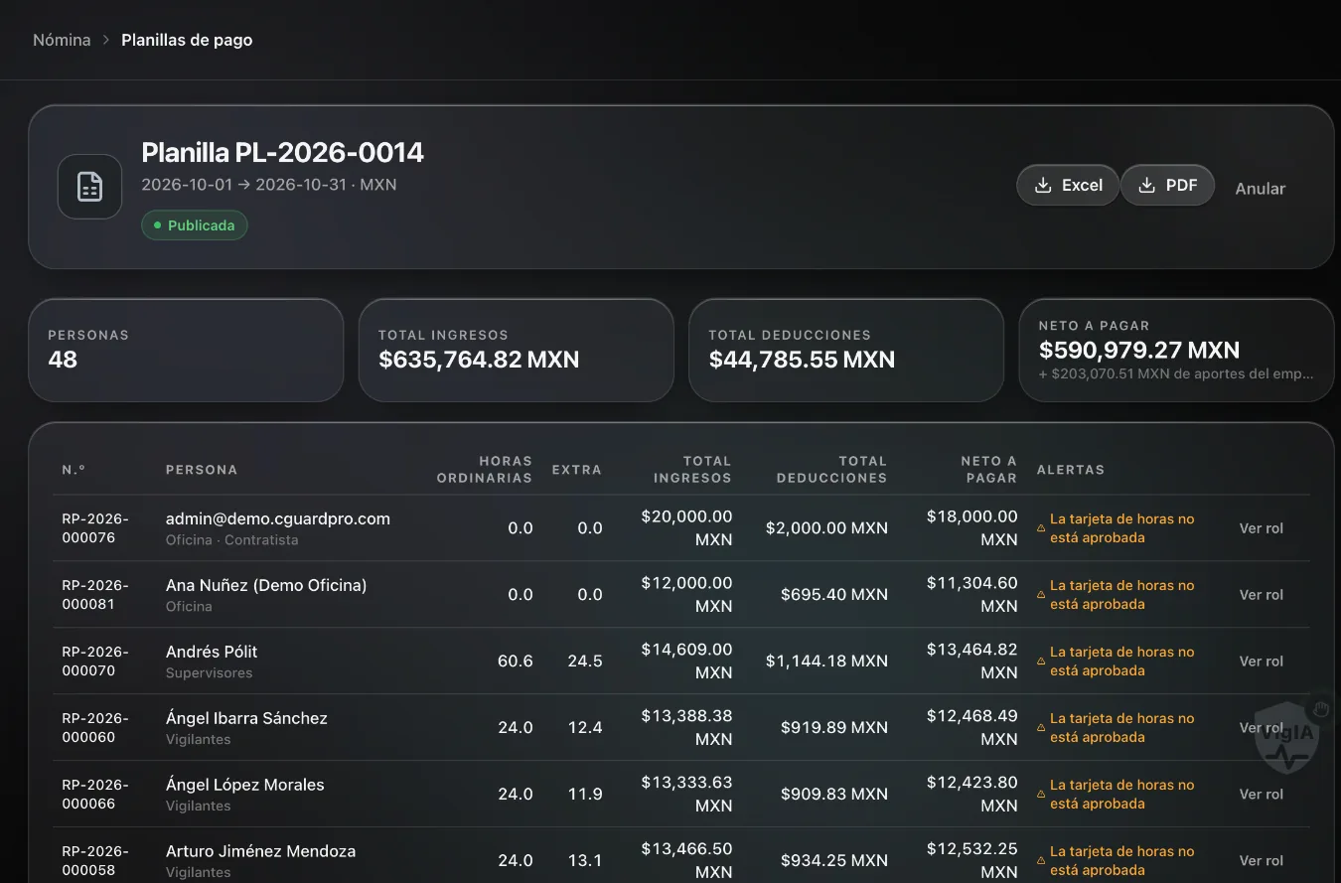
Task: Click the $14,609.00 MXN ingresos cell
Action: pos(686,662)
